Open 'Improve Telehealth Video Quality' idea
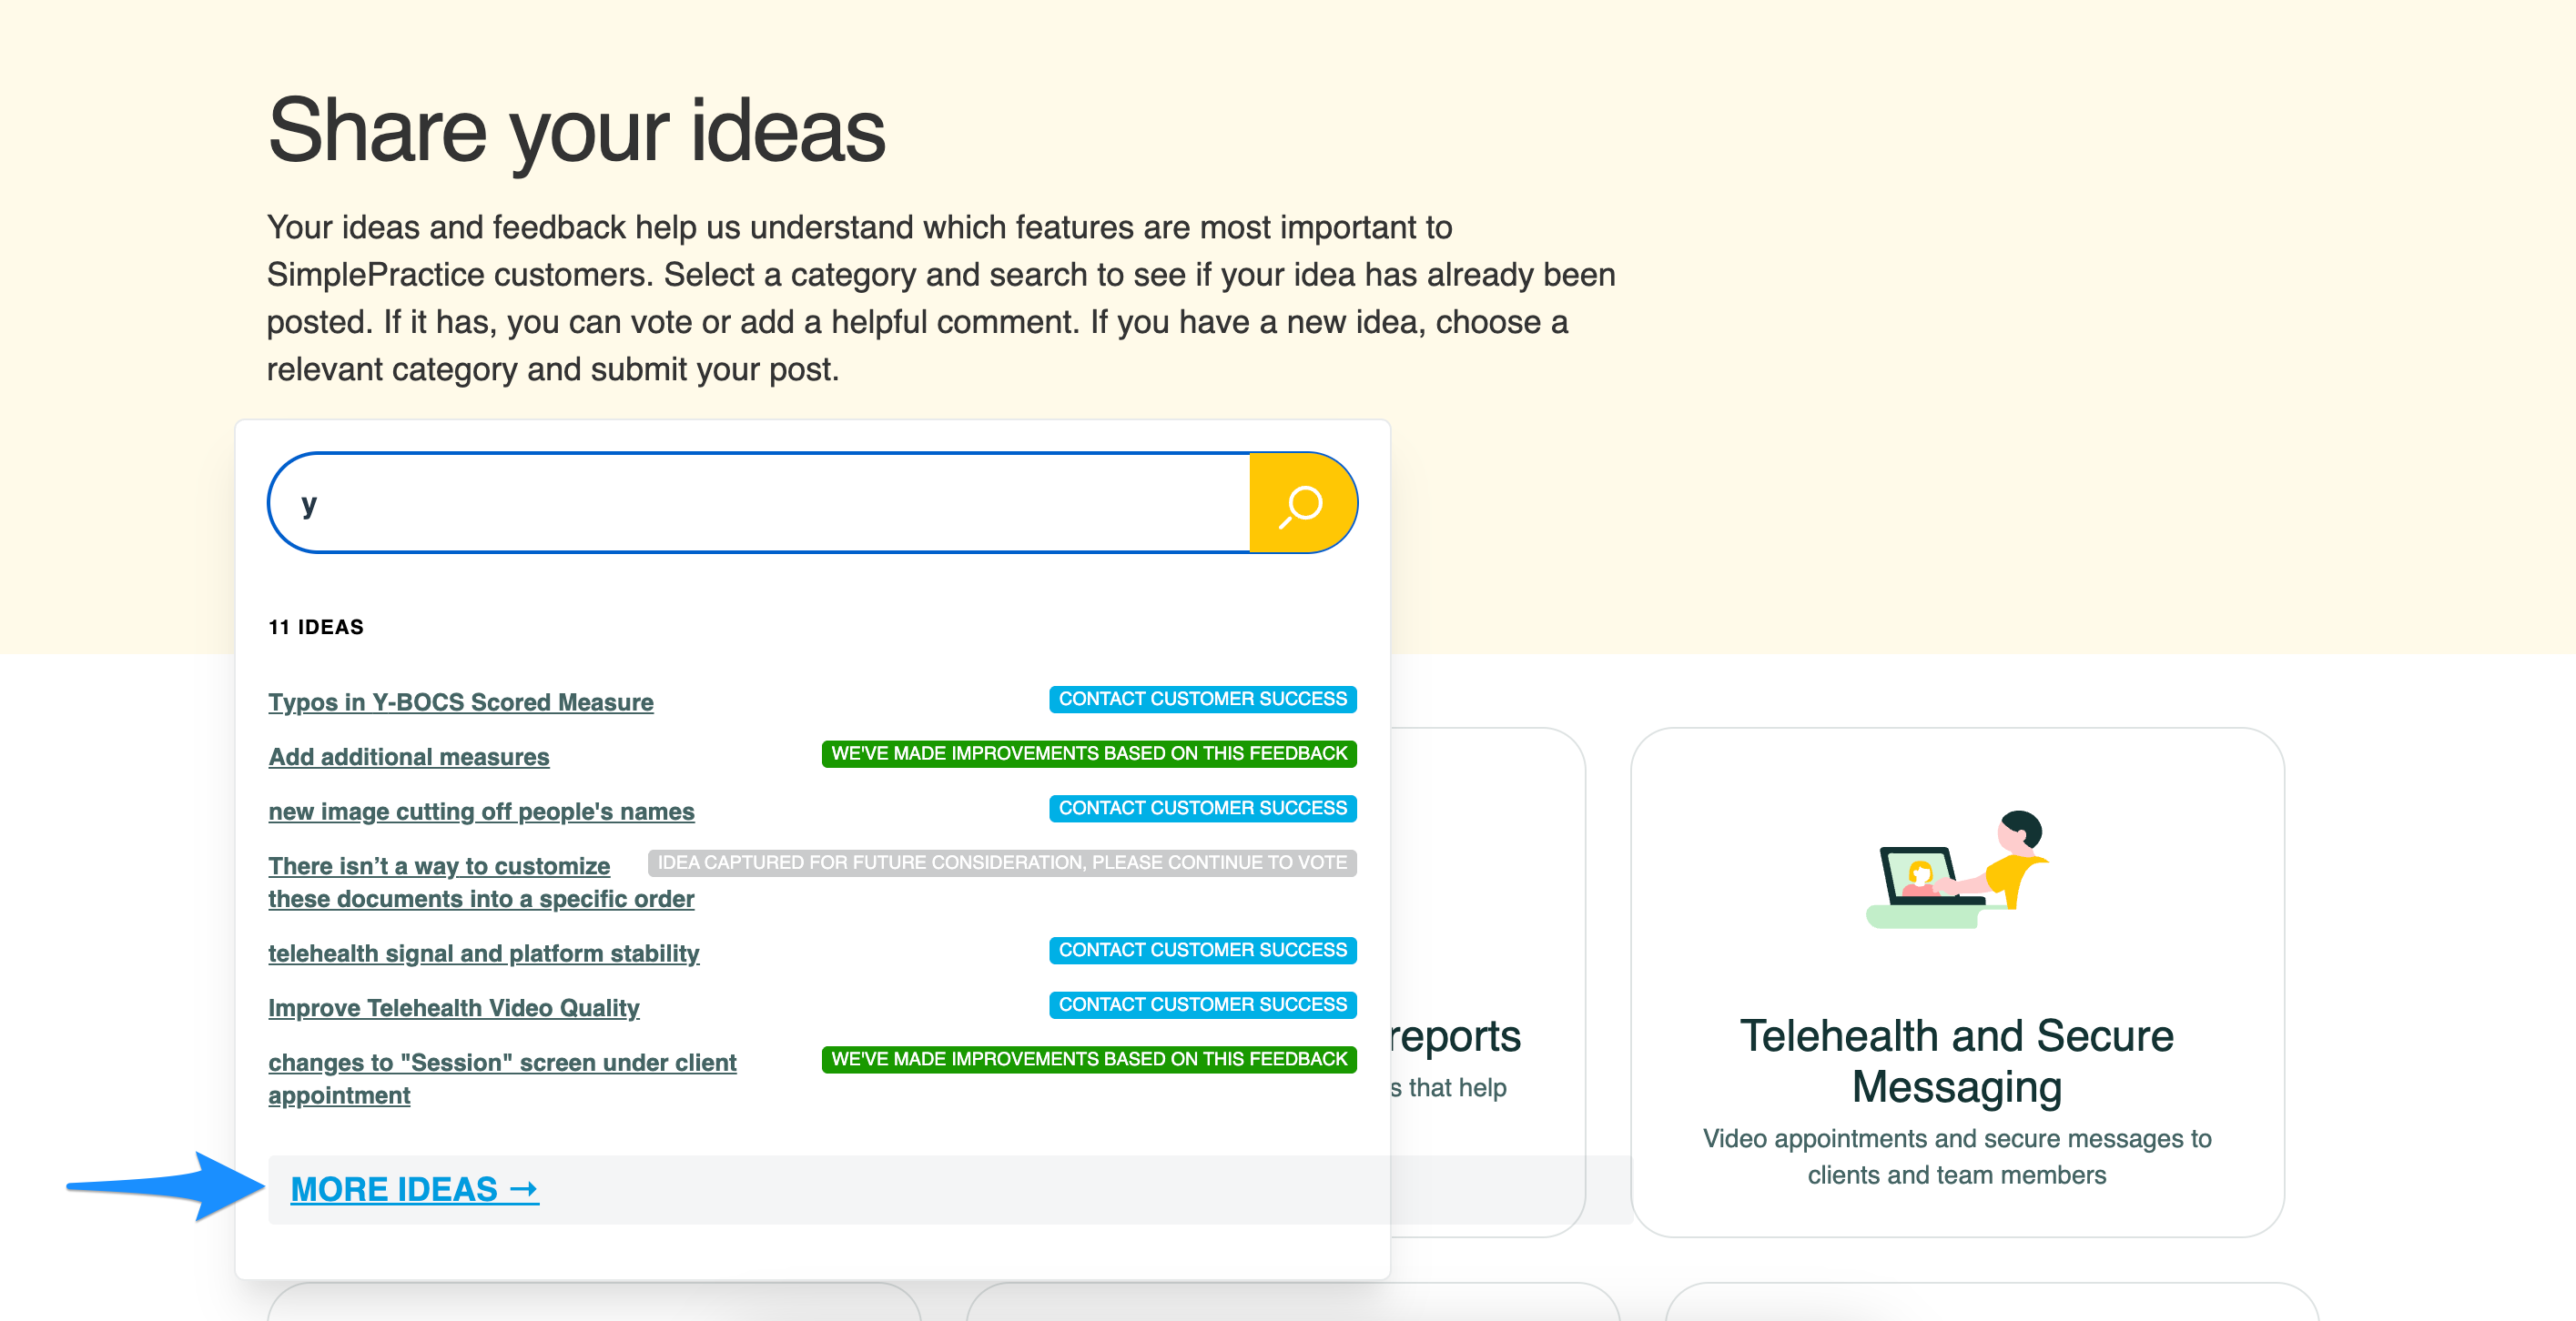Viewport: 2576px width, 1321px height. click(x=454, y=1007)
